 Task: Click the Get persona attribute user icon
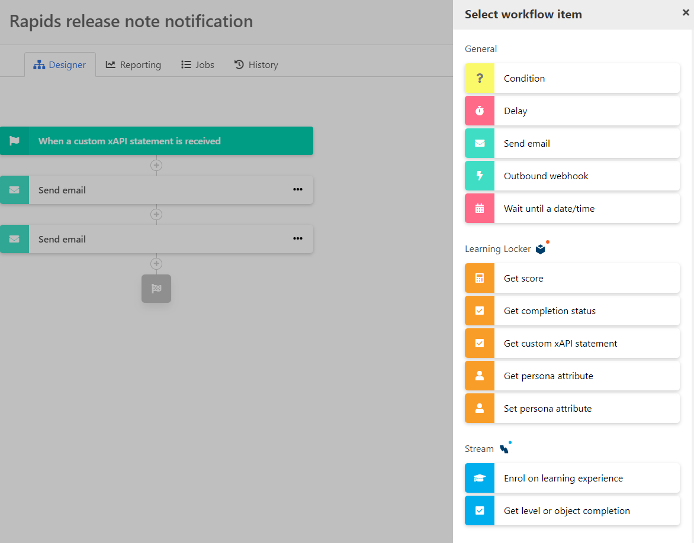[x=480, y=376]
